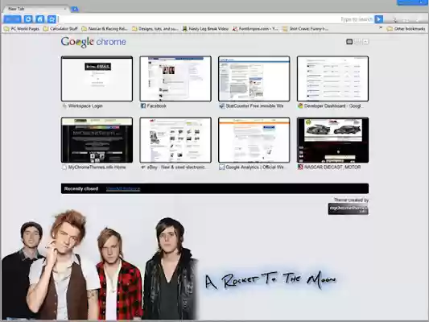429x322 pixels.
Task: Click the address bar input field
Action: pos(217,19)
